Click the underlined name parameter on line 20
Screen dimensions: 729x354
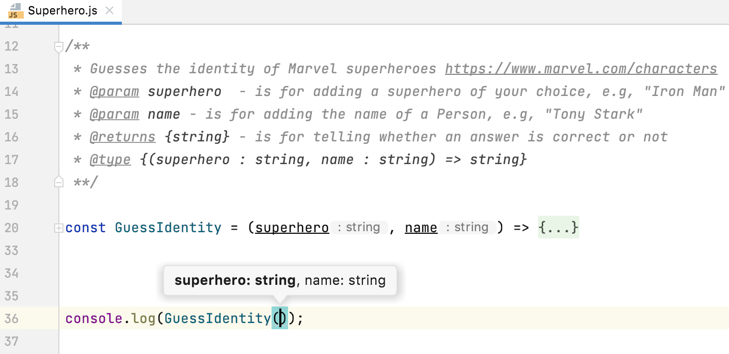[421, 227]
